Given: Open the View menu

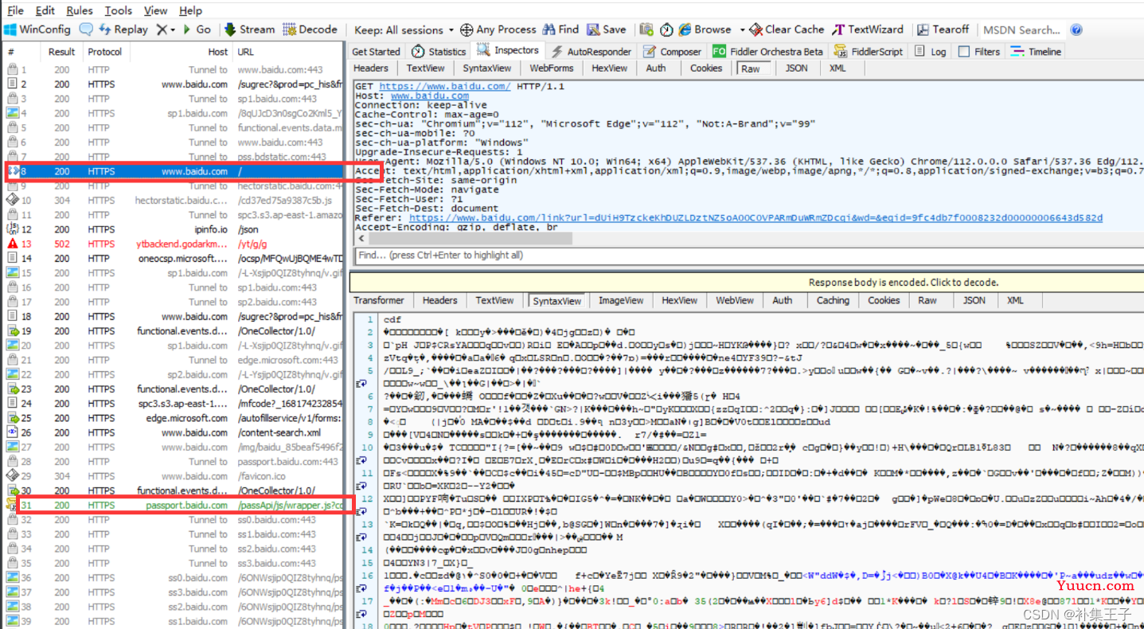Looking at the screenshot, I should click(x=155, y=10).
